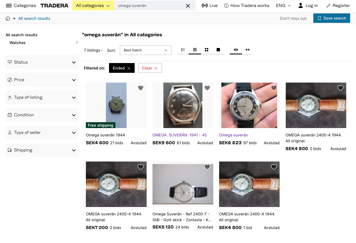Select single large image view icon
The image size is (356, 243).
(x=218, y=50)
